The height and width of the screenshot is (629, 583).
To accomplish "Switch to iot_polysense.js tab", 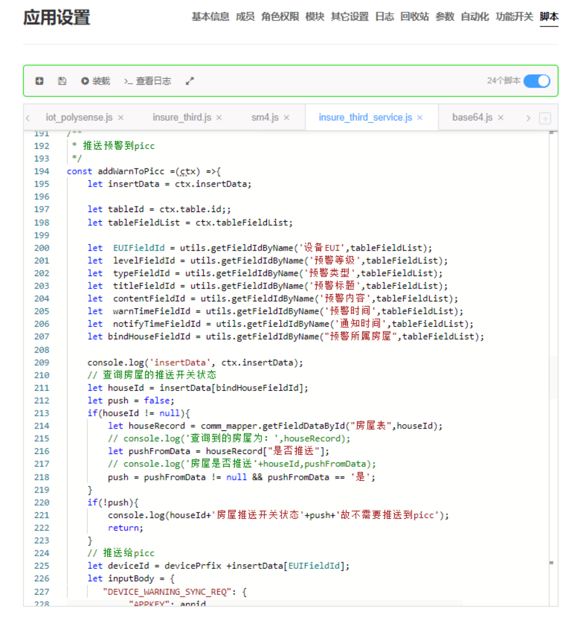I will click(x=79, y=118).
